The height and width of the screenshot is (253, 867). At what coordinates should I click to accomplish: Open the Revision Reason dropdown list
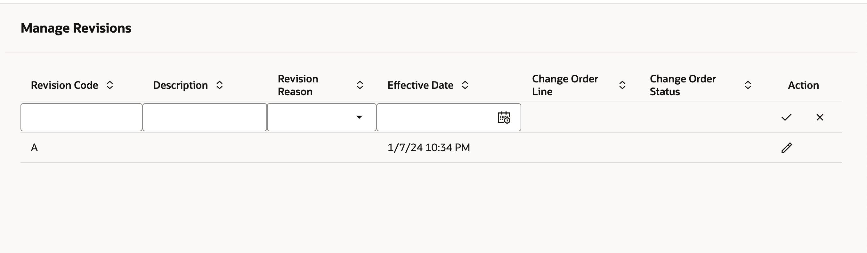tap(359, 117)
